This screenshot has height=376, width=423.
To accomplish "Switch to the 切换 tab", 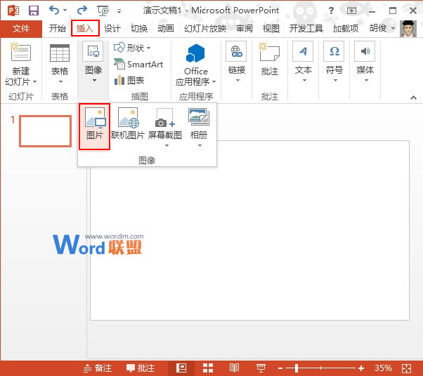I will point(139,28).
